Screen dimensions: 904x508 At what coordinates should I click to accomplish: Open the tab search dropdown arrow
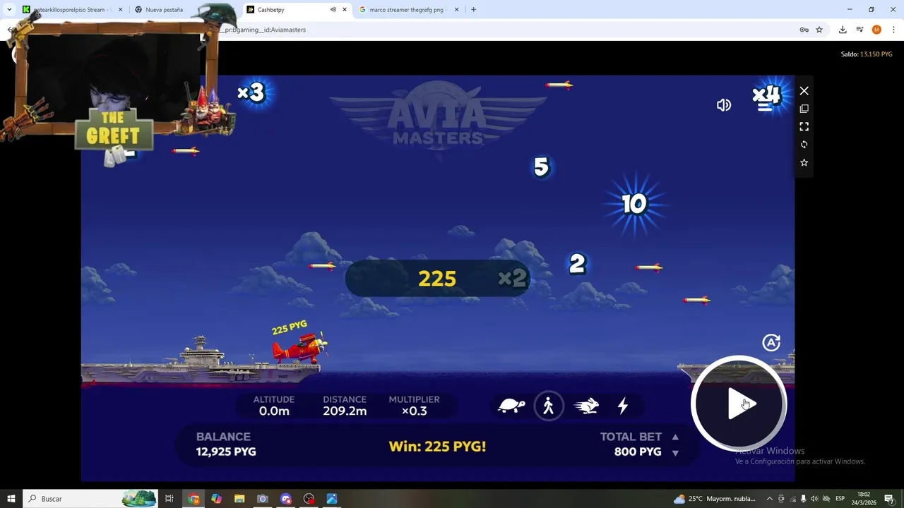(9, 10)
